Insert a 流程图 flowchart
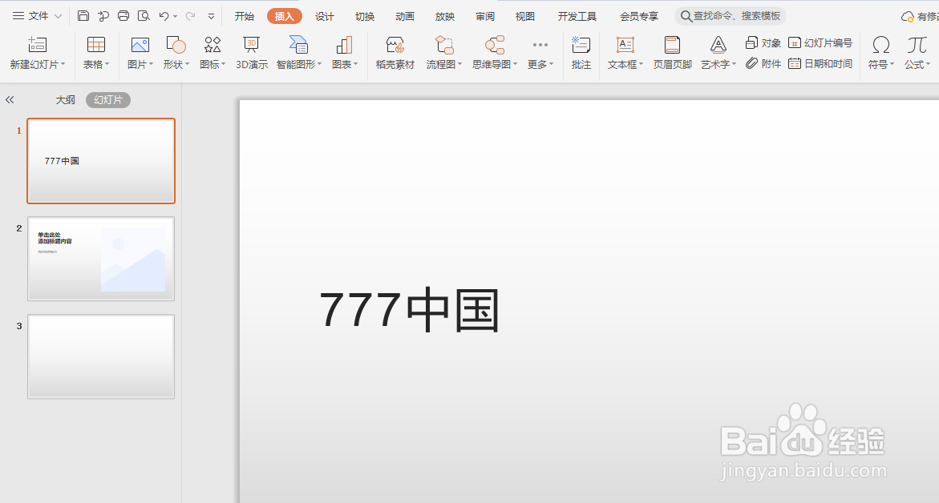The height and width of the screenshot is (503, 939). click(x=441, y=52)
